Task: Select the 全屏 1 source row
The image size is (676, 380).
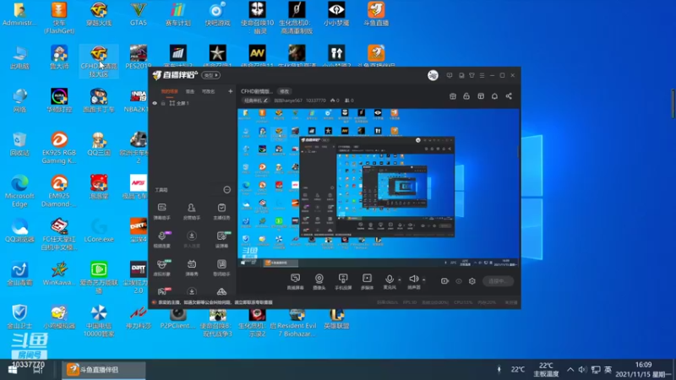Action: pyautogui.click(x=193, y=103)
